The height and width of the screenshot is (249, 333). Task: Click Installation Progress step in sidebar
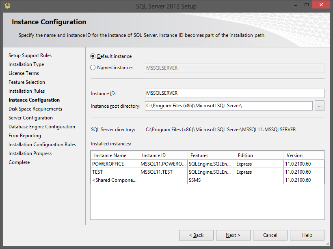coord(30,153)
